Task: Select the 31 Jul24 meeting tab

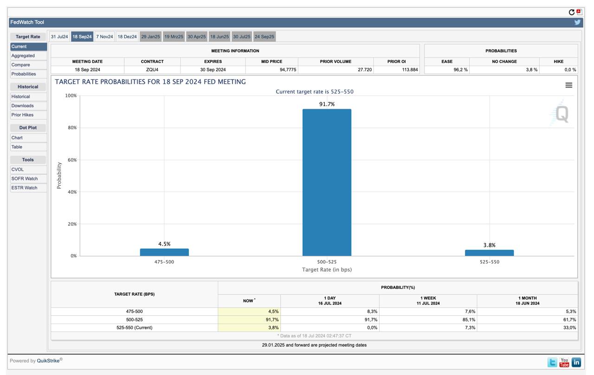Action: pyautogui.click(x=59, y=37)
